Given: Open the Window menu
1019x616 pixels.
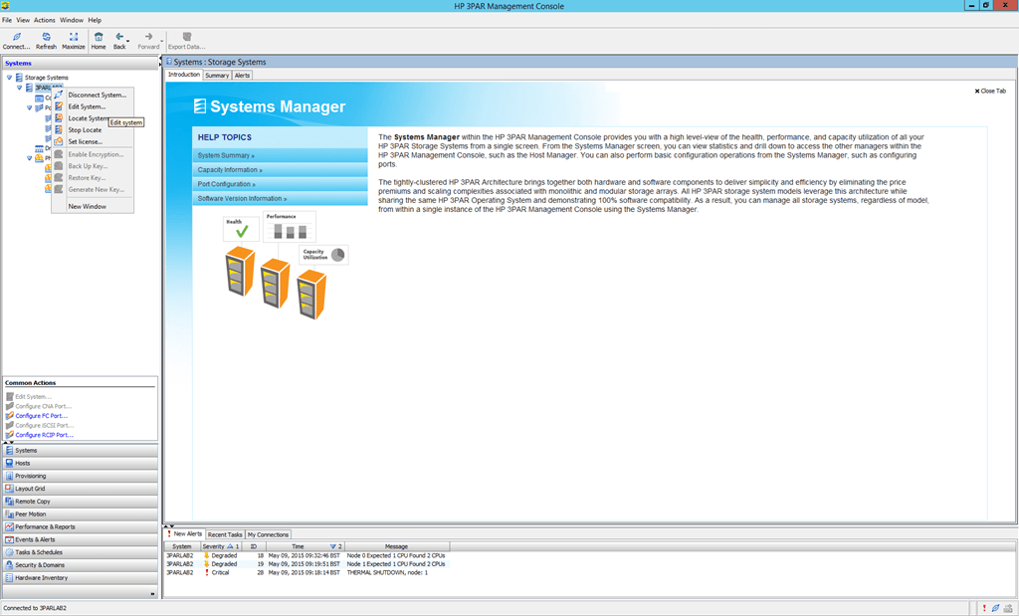Looking at the screenshot, I should point(72,20).
